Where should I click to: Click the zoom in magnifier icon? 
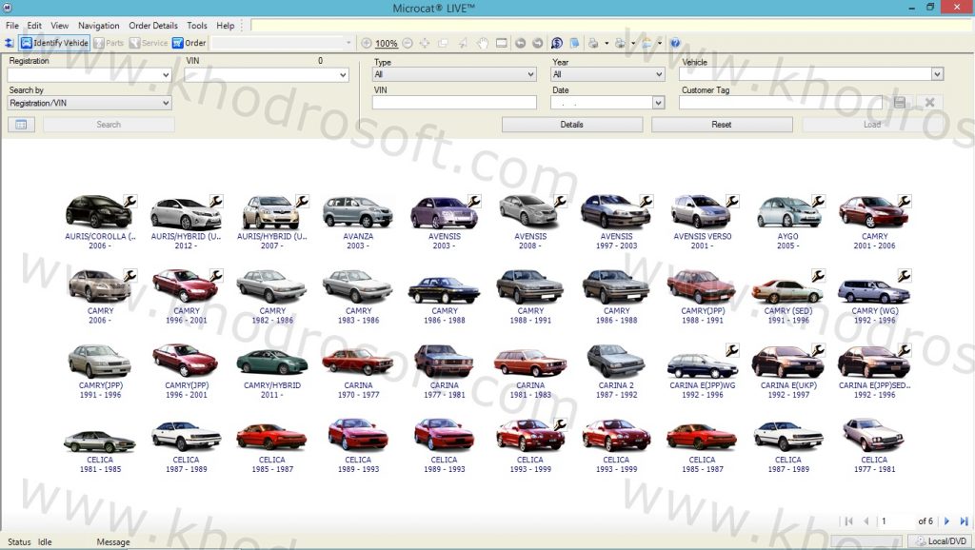(367, 43)
